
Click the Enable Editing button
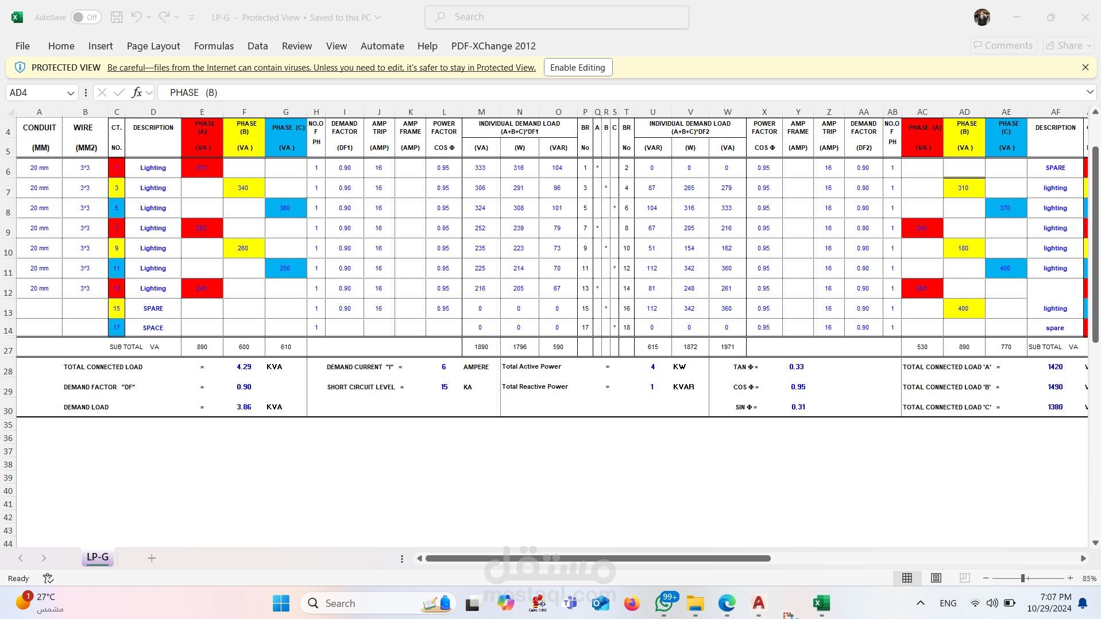577,67
